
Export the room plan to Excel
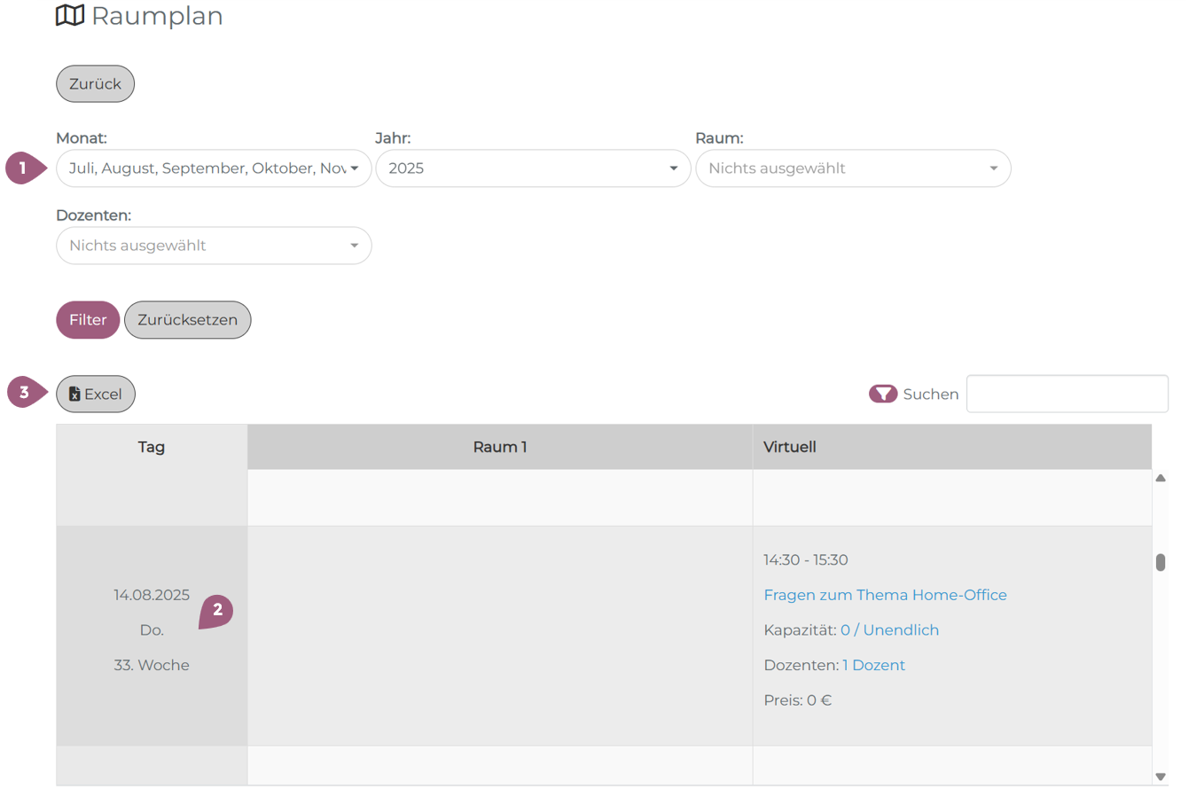click(x=96, y=394)
